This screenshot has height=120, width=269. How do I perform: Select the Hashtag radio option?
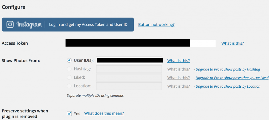[x=69, y=69]
